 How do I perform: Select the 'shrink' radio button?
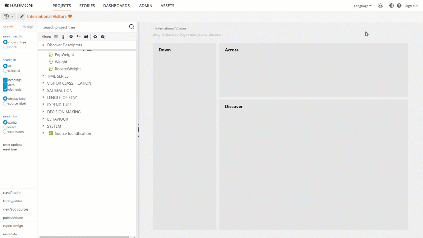[5, 47]
